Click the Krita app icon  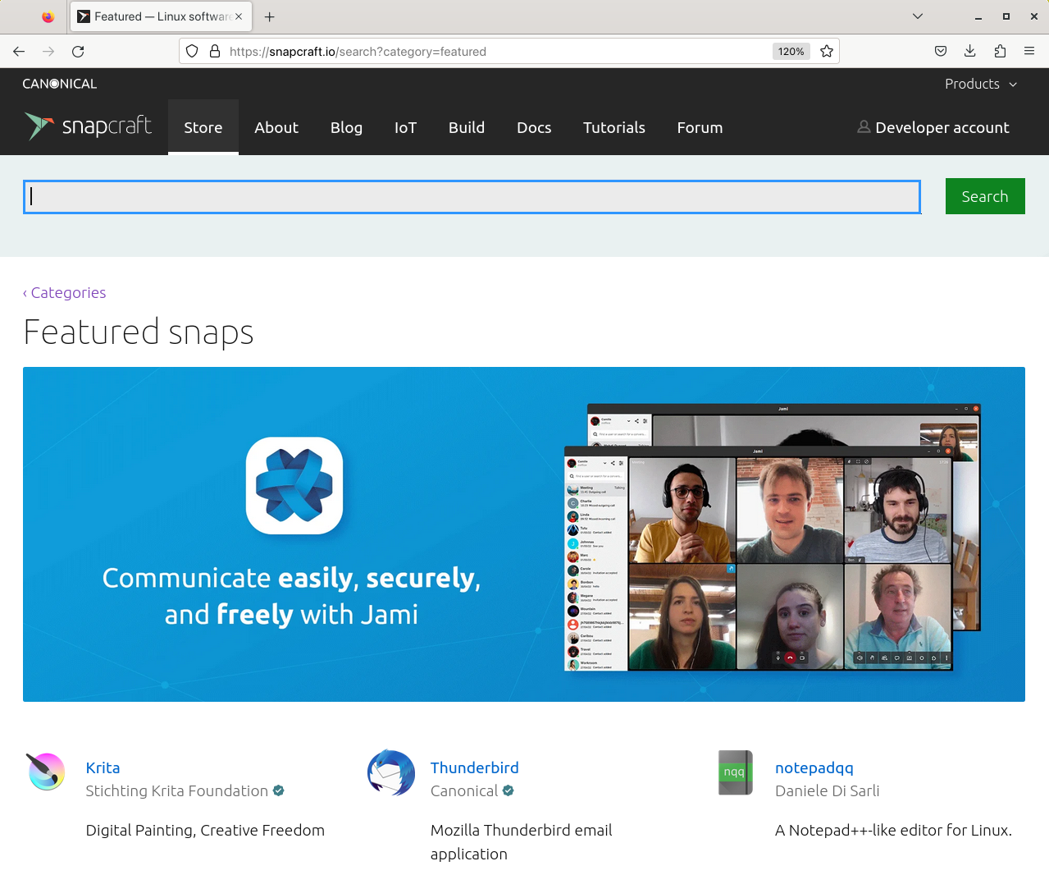(46, 772)
